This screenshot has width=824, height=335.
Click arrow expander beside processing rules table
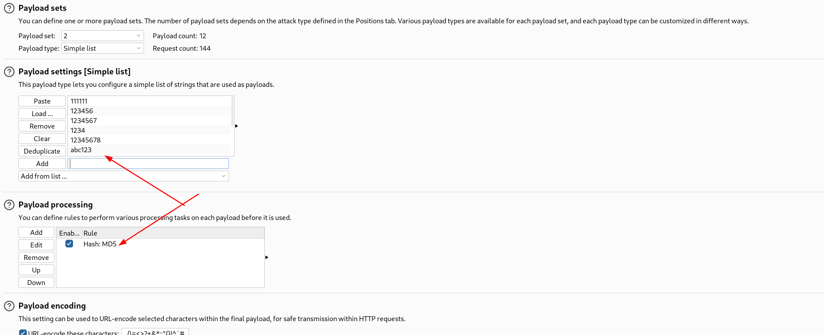point(267,257)
